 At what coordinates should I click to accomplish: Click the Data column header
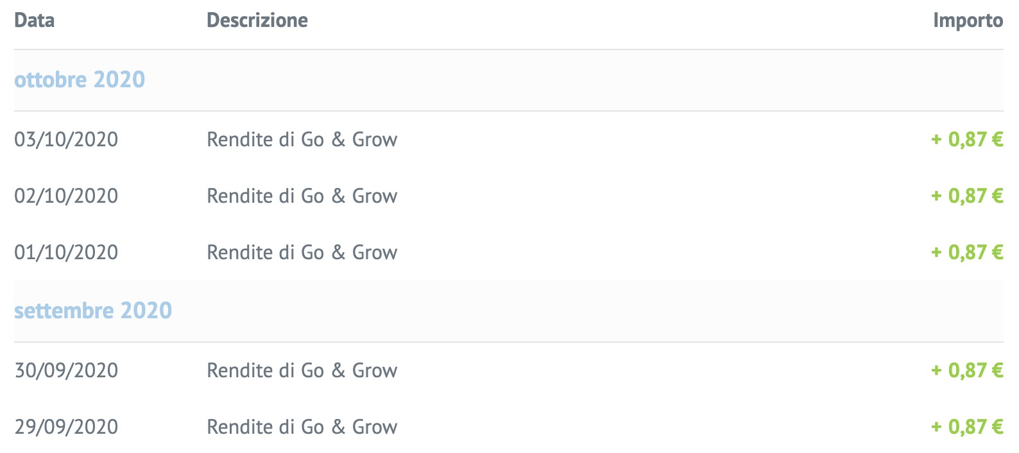pyautogui.click(x=34, y=21)
